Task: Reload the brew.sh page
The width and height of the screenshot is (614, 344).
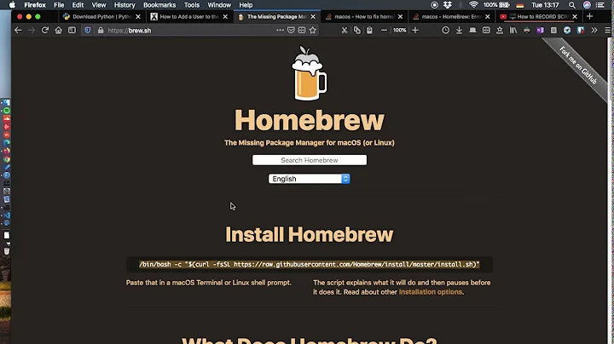Action: (x=45, y=30)
